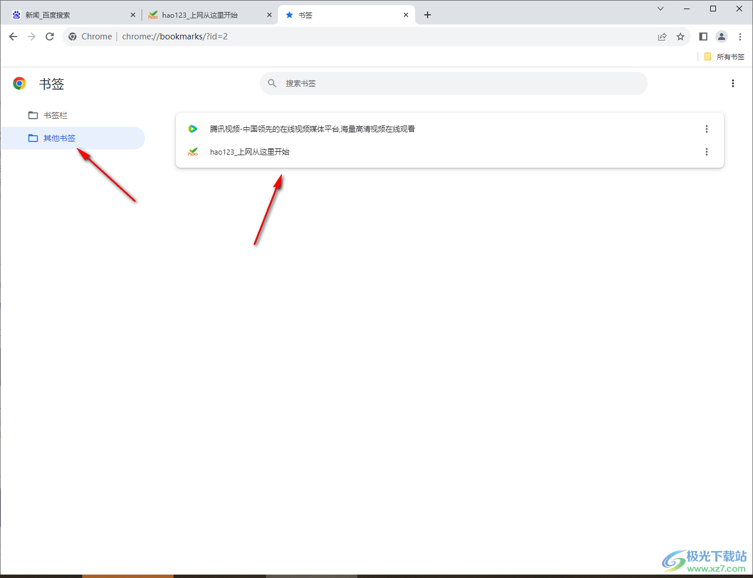Open more actions for the hao123 bookmark
This screenshot has width=753, height=578.
coord(707,152)
